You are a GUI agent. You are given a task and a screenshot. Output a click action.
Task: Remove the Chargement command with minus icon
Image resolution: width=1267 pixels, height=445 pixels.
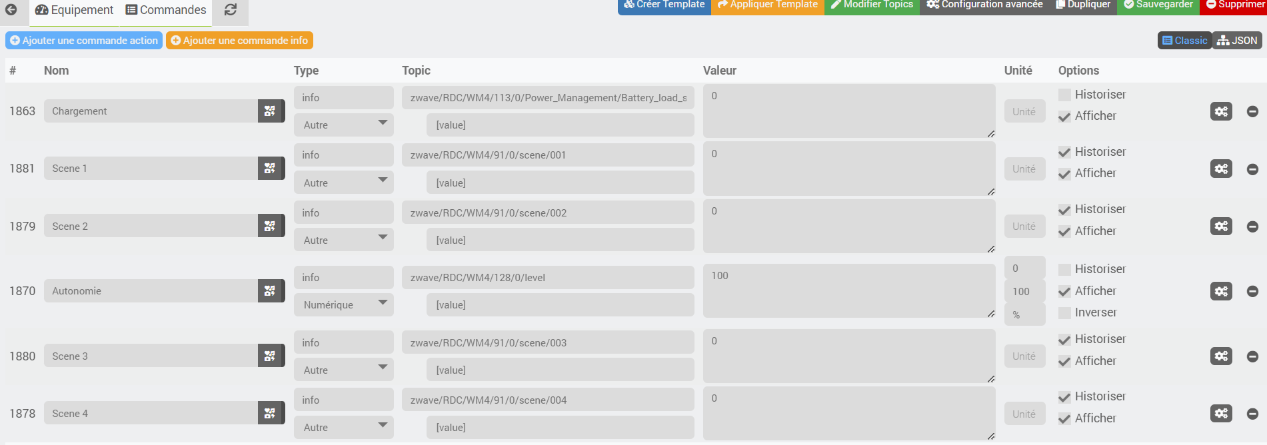coord(1252,111)
